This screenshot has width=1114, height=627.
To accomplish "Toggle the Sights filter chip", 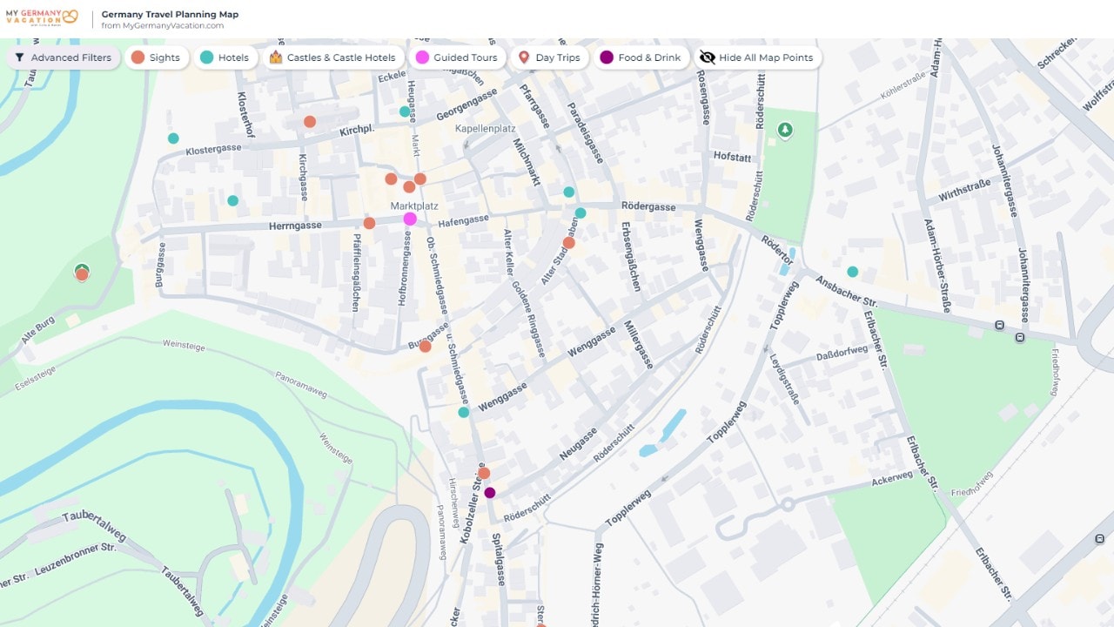I will point(156,57).
